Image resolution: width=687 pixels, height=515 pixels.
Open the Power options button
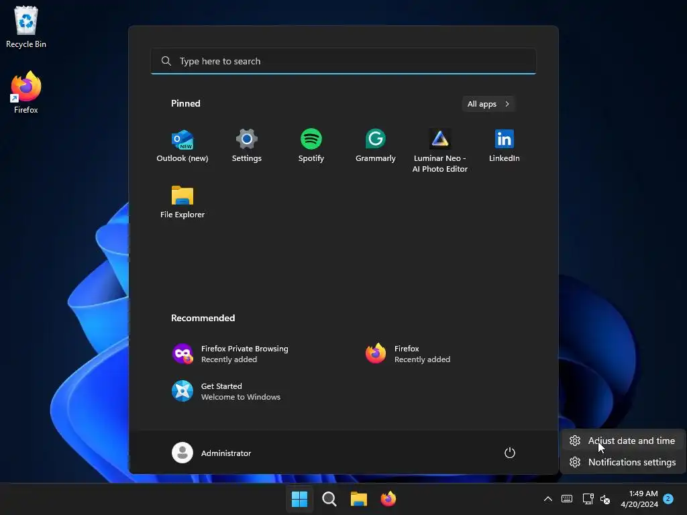click(x=510, y=453)
